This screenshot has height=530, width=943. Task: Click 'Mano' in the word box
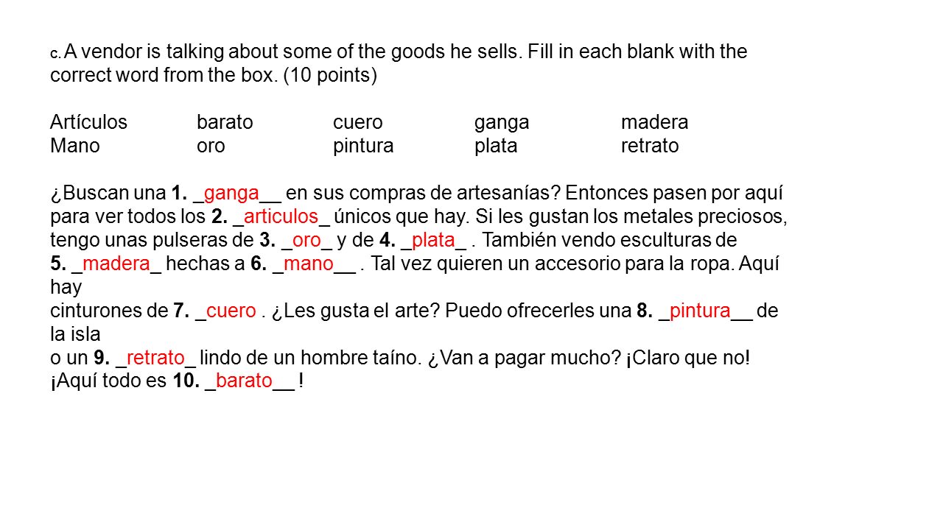[75, 146]
